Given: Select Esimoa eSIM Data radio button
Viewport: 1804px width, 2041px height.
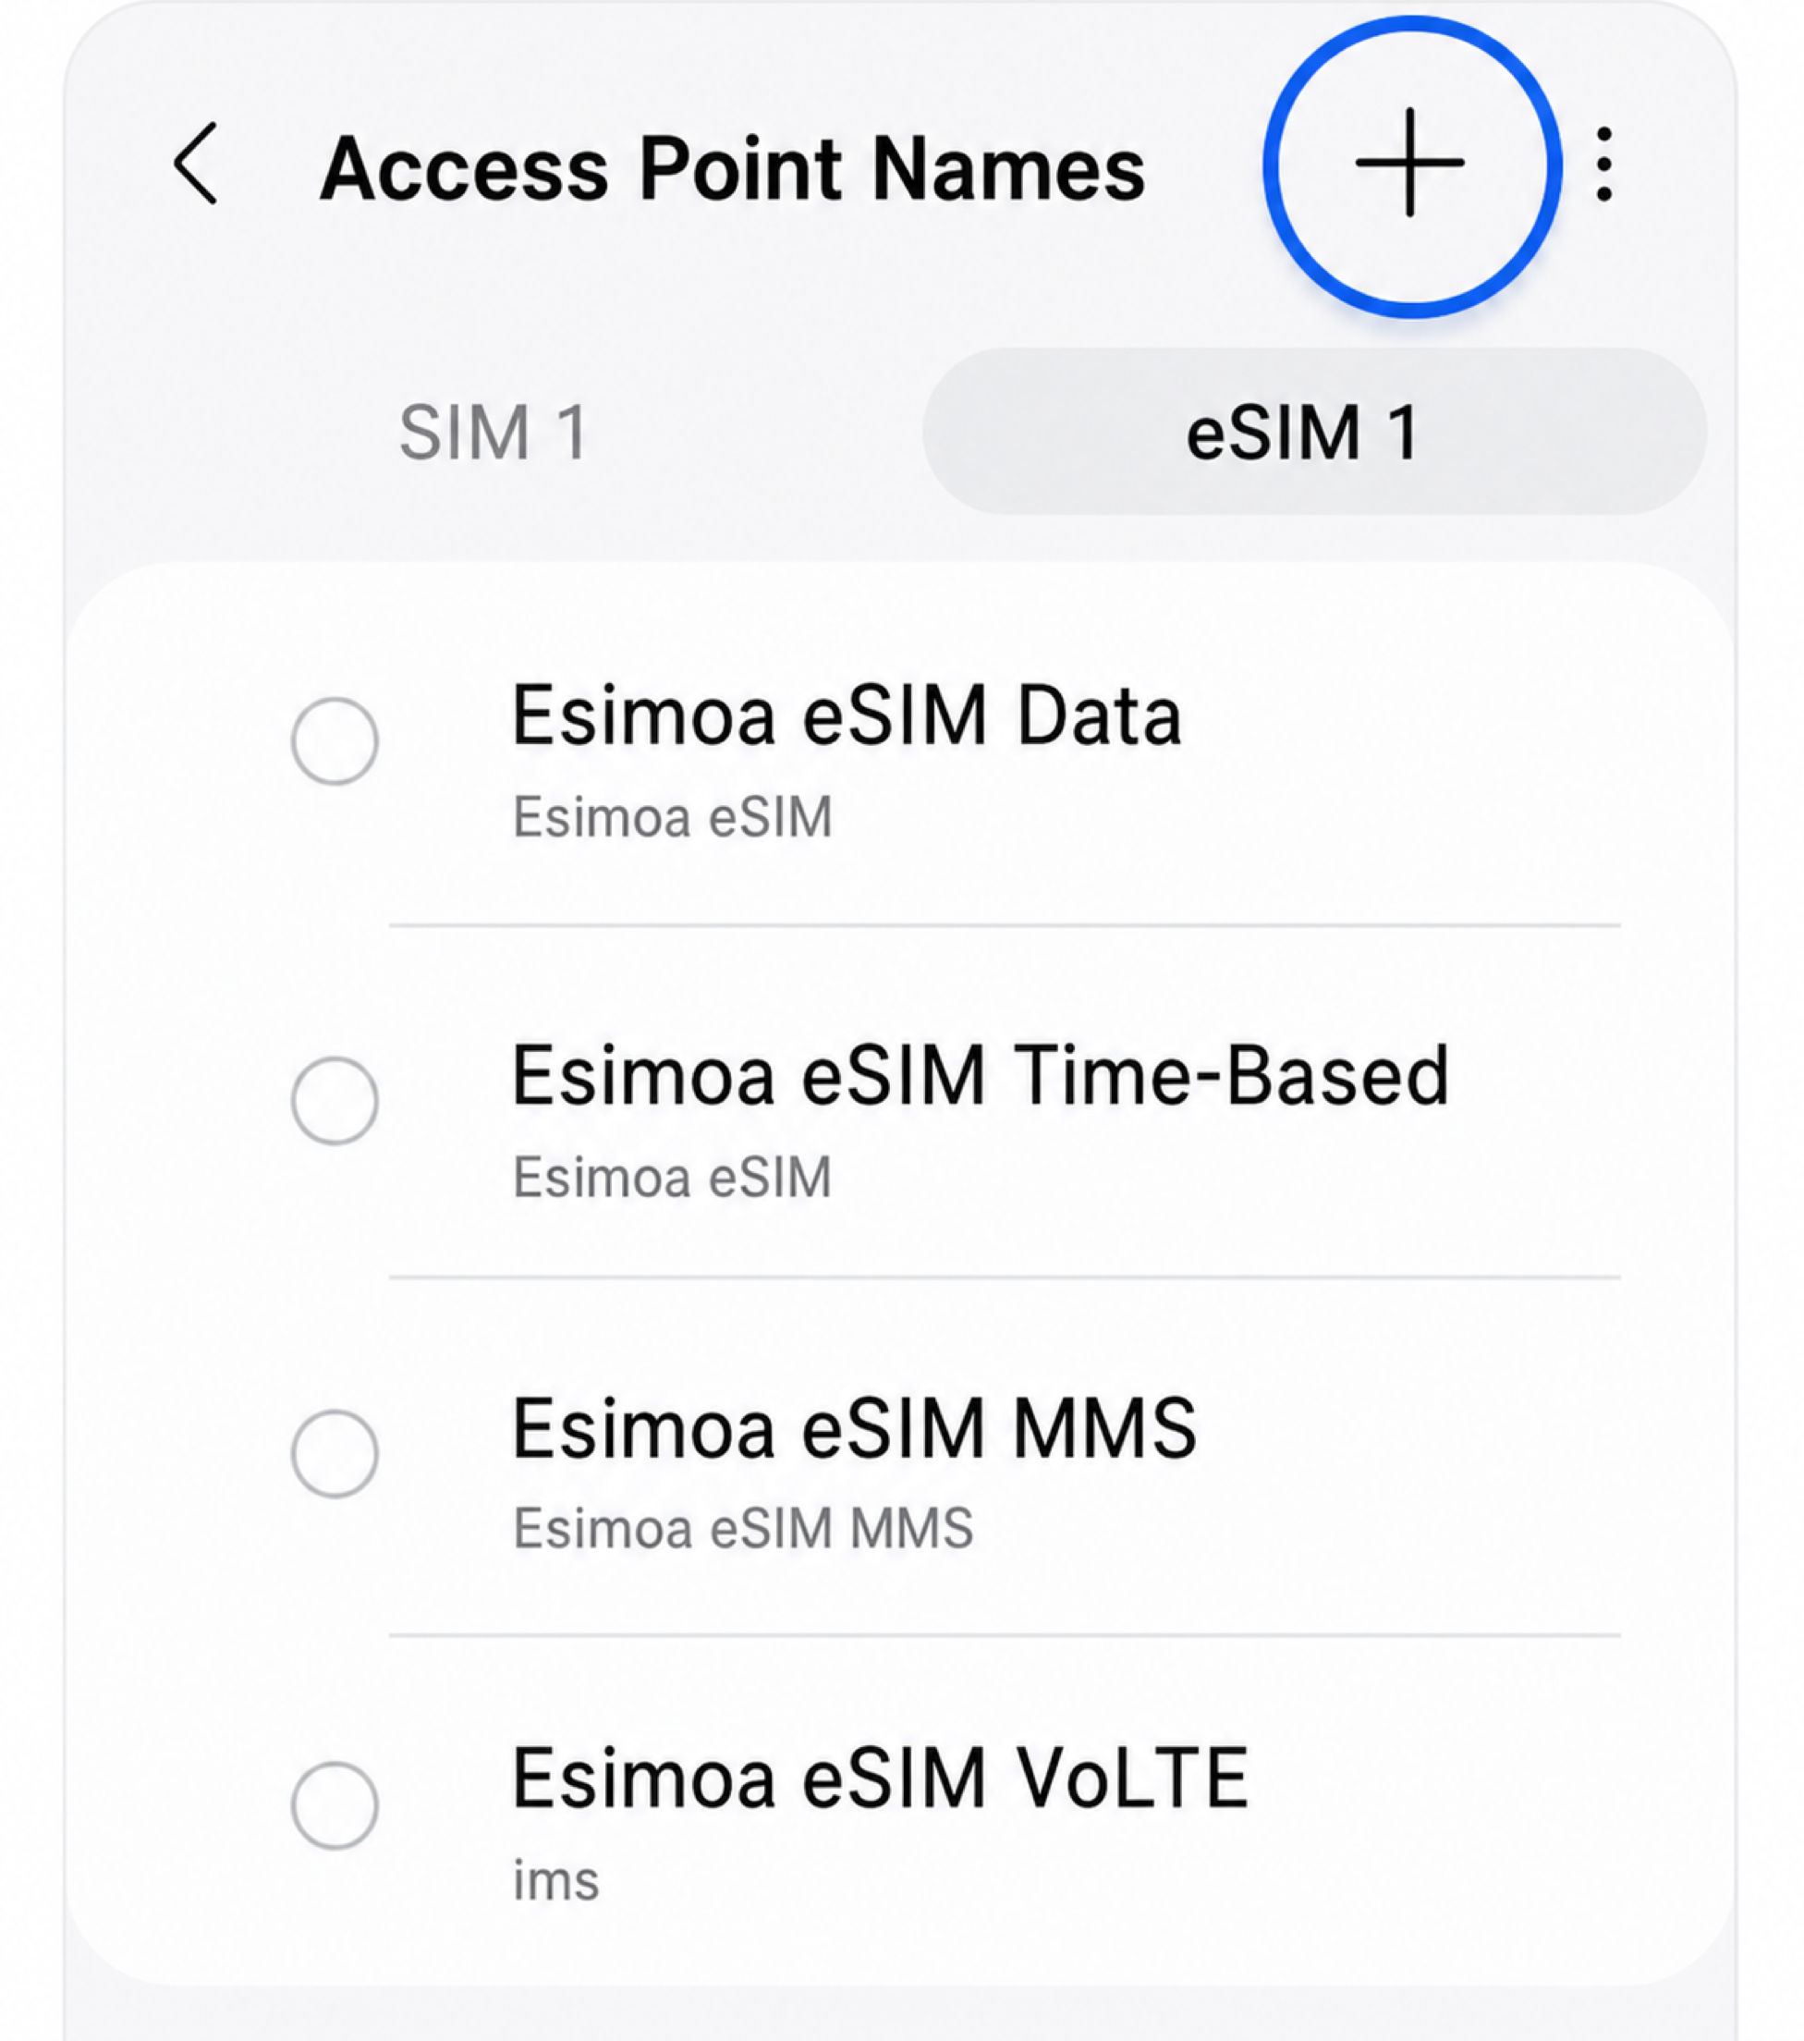Looking at the screenshot, I should (335, 741).
